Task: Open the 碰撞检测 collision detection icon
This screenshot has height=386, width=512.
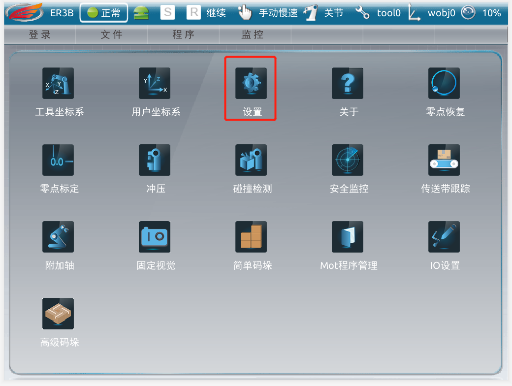Action: (251, 160)
